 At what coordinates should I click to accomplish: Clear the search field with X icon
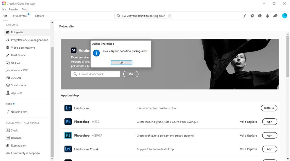point(170,16)
